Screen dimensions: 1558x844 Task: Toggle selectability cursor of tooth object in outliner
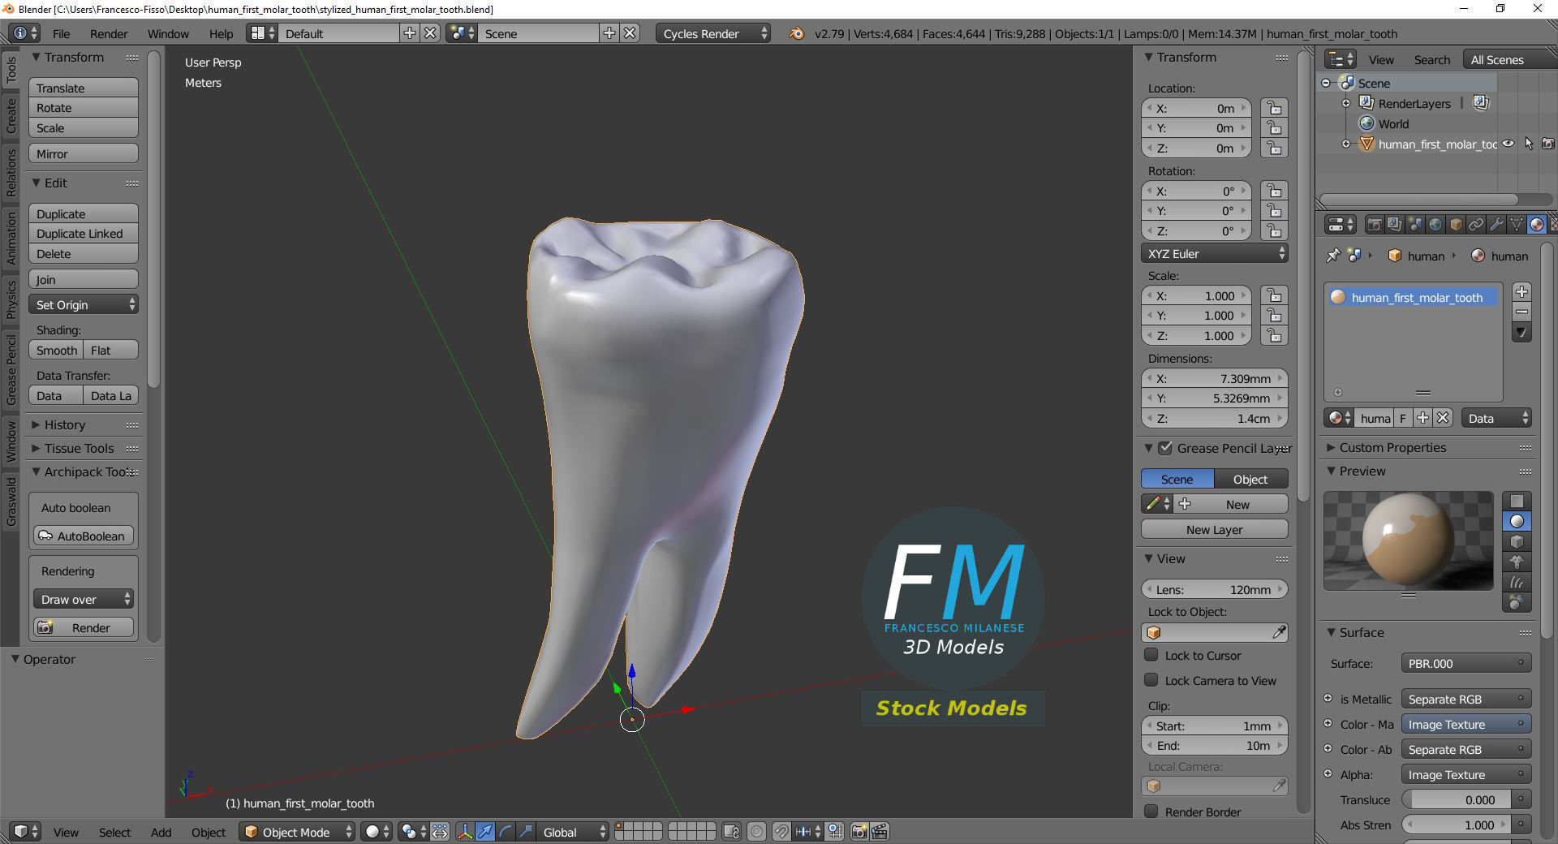tap(1529, 144)
